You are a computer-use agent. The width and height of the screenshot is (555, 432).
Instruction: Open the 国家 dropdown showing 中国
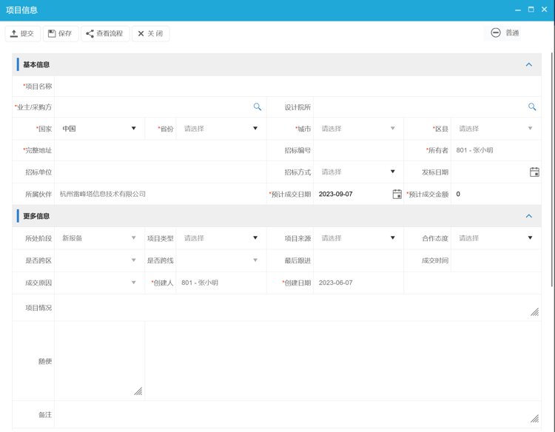pyautogui.click(x=99, y=129)
